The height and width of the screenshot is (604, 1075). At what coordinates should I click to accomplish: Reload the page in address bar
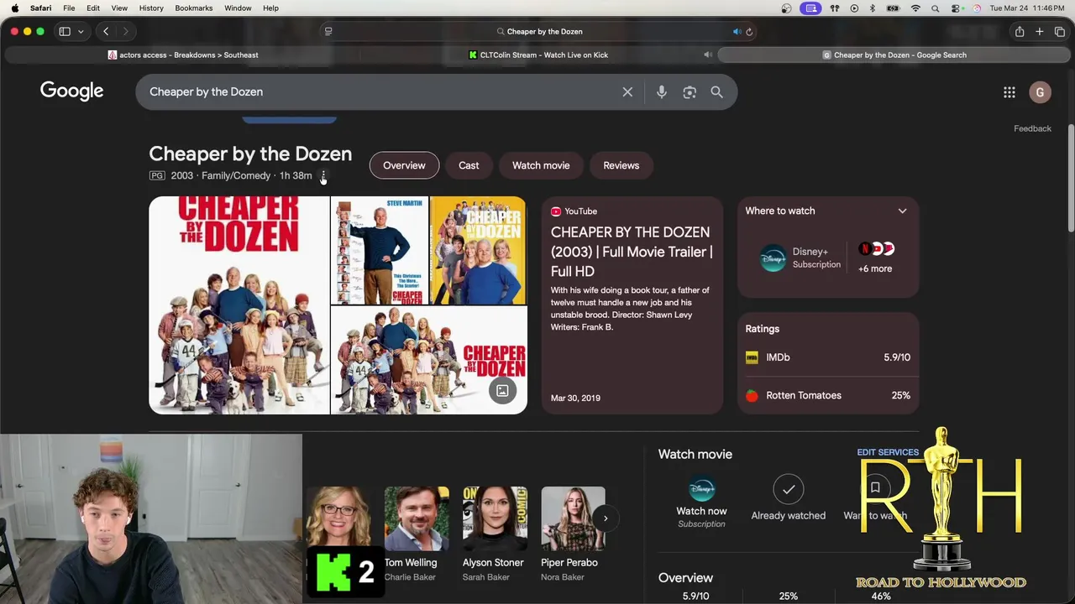click(x=749, y=32)
